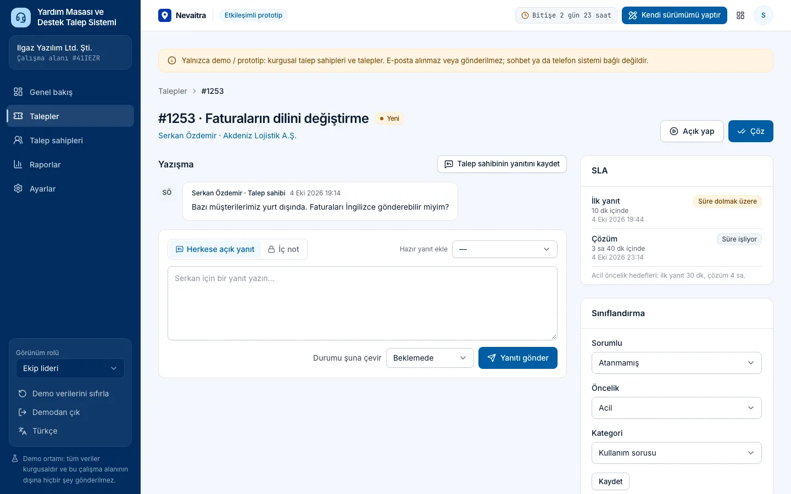Click the Nevaitra logo icon
This screenshot has height=494, width=791.
tap(165, 15)
